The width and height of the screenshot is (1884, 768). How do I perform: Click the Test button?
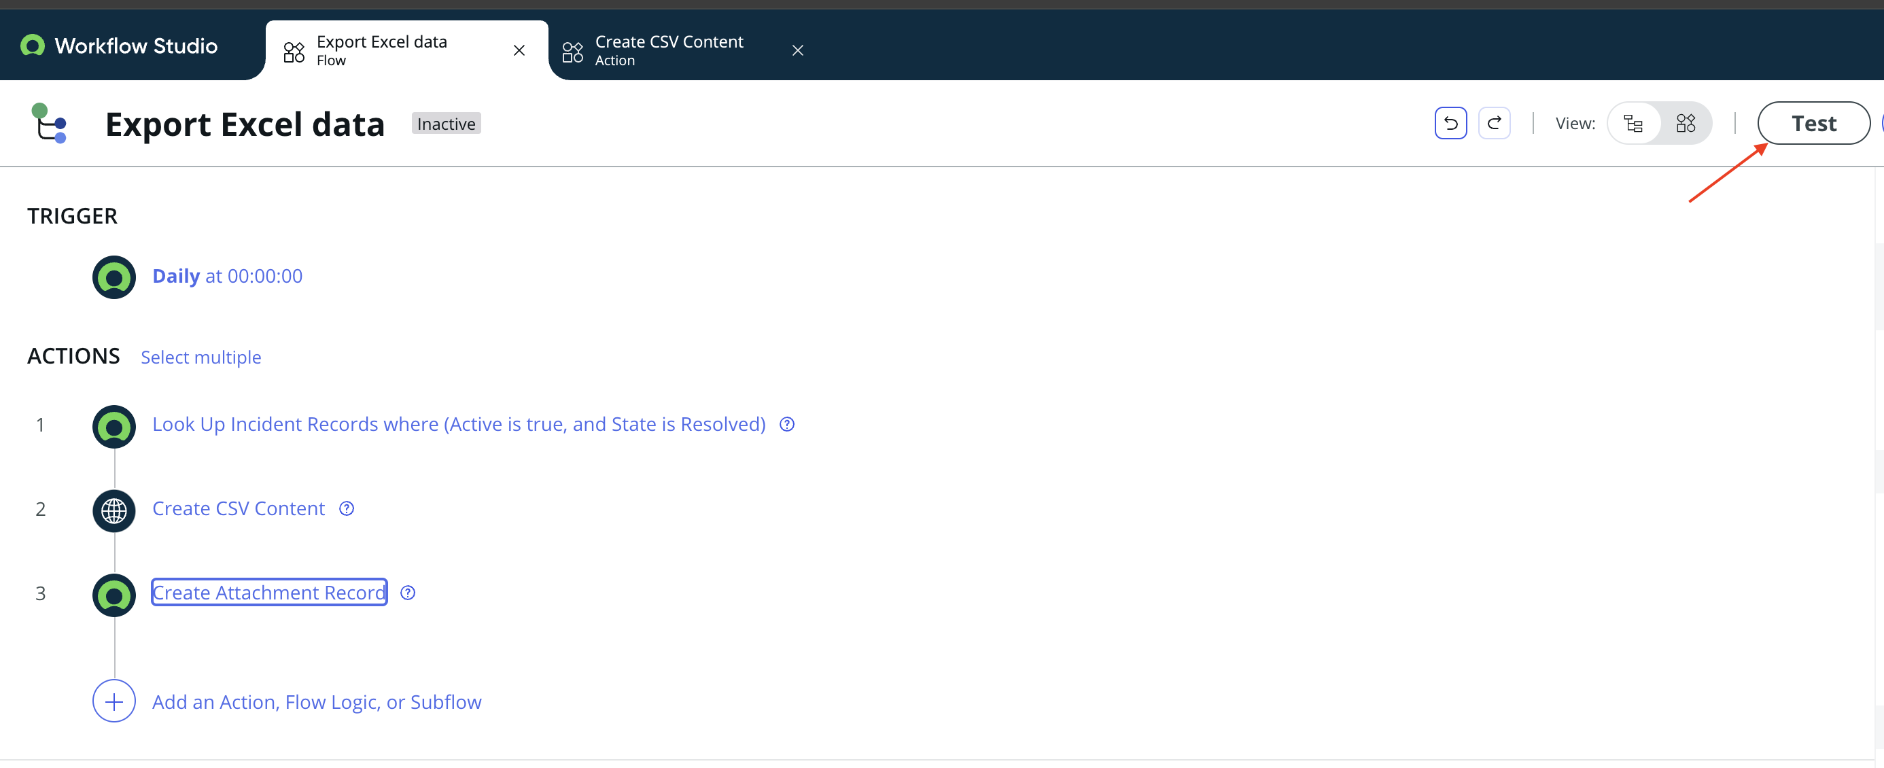tap(1813, 123)
